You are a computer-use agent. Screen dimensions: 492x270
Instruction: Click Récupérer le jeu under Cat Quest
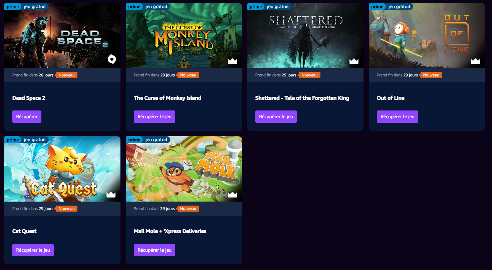[x=33, y=250]
